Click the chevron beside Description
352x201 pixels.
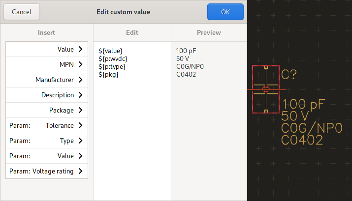click(x=81, y=95)
